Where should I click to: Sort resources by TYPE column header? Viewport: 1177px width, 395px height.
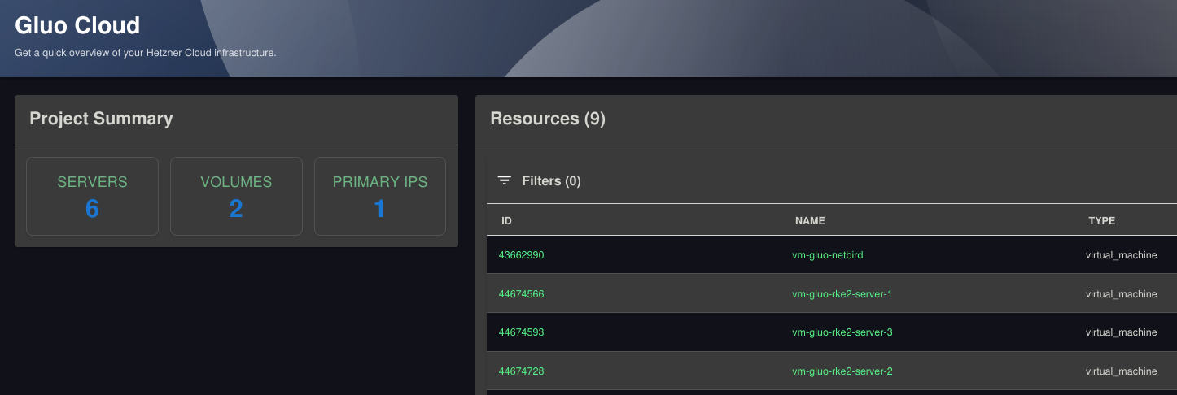tap(1101, 220)
